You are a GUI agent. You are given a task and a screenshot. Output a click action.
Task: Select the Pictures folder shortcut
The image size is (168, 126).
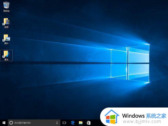6,39
